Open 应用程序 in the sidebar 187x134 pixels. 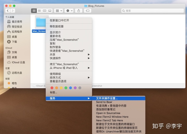pyautogui.click(x=17, y=32)
